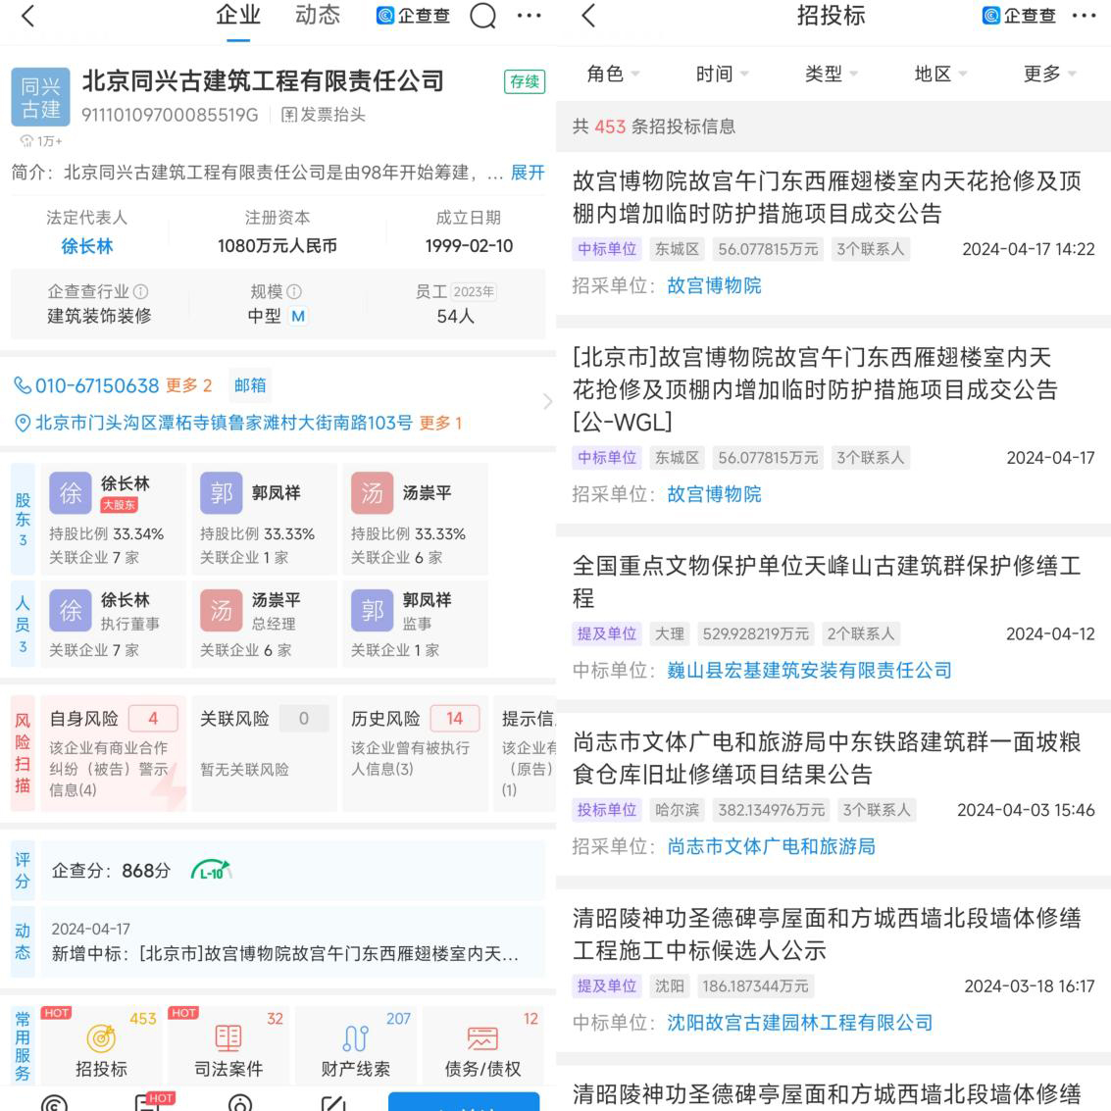
Task: Switch to the 动态 tab
Action: point(317,16)
